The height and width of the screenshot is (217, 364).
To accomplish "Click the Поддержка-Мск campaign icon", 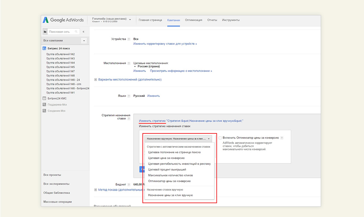I will (x=44, y=104).
